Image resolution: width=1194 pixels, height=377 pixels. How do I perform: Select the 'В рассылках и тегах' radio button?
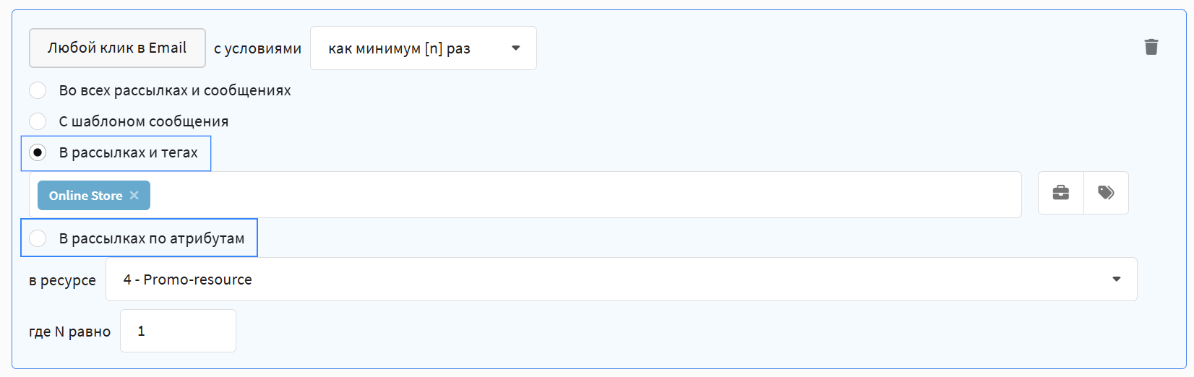coord(38,152)
